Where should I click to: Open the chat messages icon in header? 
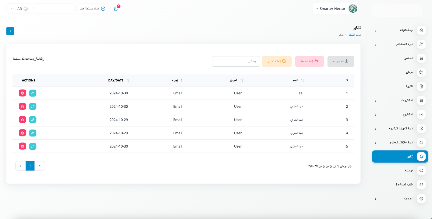[x=116, y=9]
